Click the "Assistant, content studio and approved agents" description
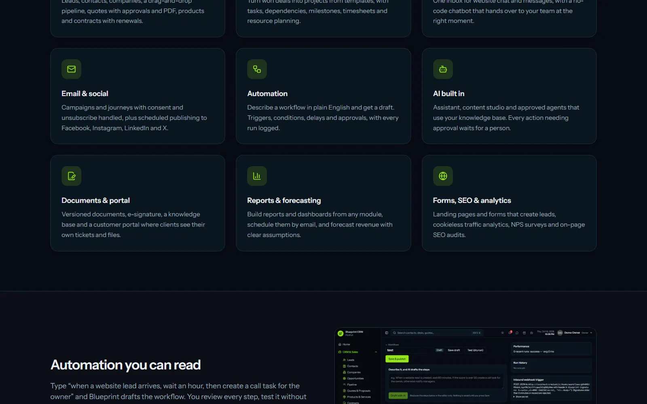This screenshot has width=647, height=404. [506, 118]
